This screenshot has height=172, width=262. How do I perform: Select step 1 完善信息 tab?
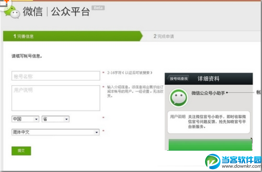coord(73,36)
